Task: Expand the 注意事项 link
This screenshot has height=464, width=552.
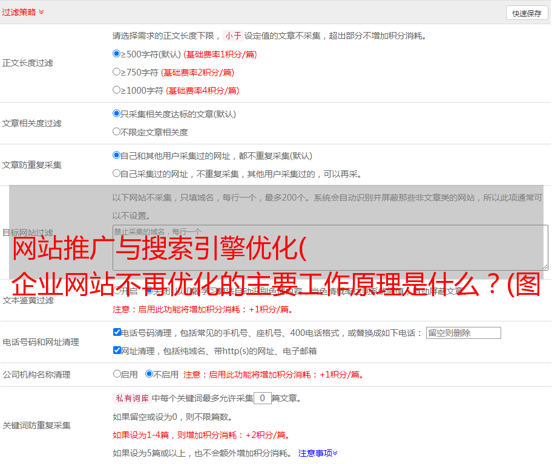Action: click(x=318, y=453)
